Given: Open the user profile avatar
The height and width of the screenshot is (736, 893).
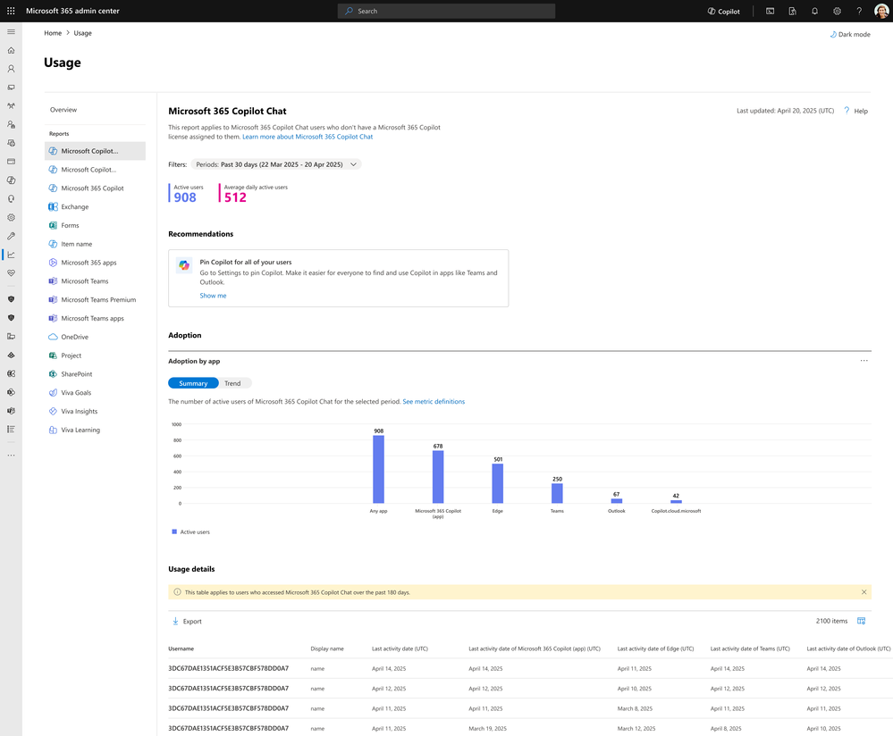Looking at the screenshot, I should point(881,11).
